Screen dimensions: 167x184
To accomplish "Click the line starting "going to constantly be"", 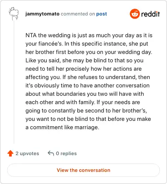I will point(86,110).
